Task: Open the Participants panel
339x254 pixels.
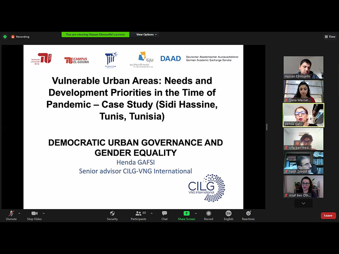Action: pos(138,215)
